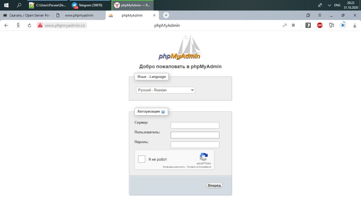Viewport: 361px width, 202px height.
Task: Close the phpMyAdmin browser tab
Action: coord(154,15)
